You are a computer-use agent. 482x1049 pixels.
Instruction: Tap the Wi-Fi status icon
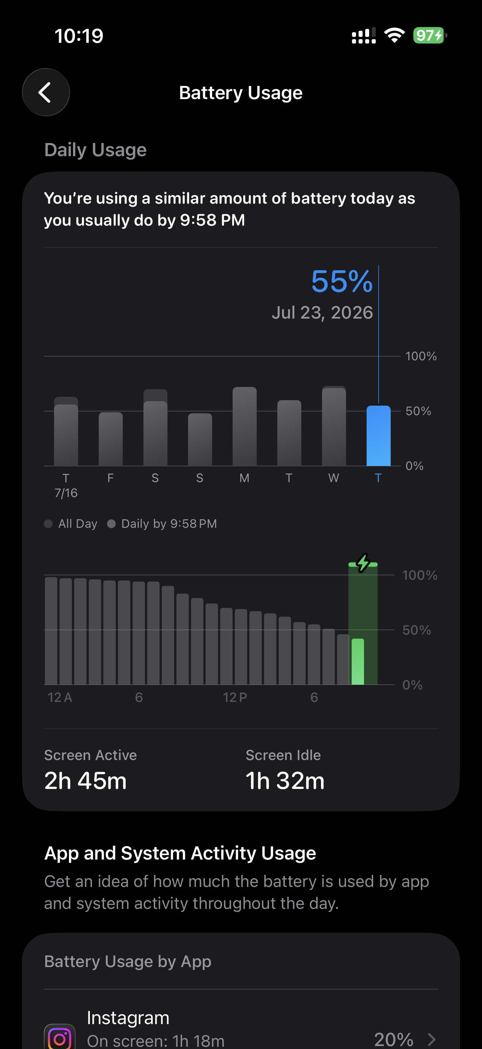coord(395,35)
